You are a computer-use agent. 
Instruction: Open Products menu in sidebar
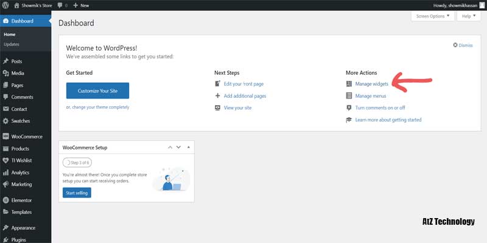pos(20,149)
